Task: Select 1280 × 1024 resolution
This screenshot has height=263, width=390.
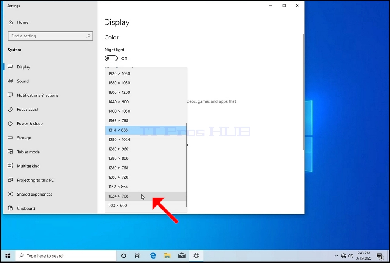Action: pos(146,139)
